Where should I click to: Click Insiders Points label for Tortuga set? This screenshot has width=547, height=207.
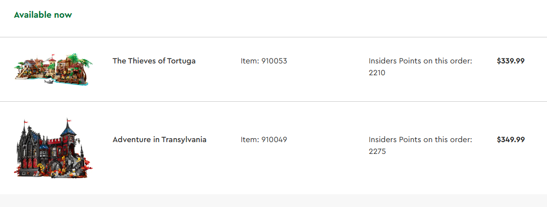pos(420,61)
